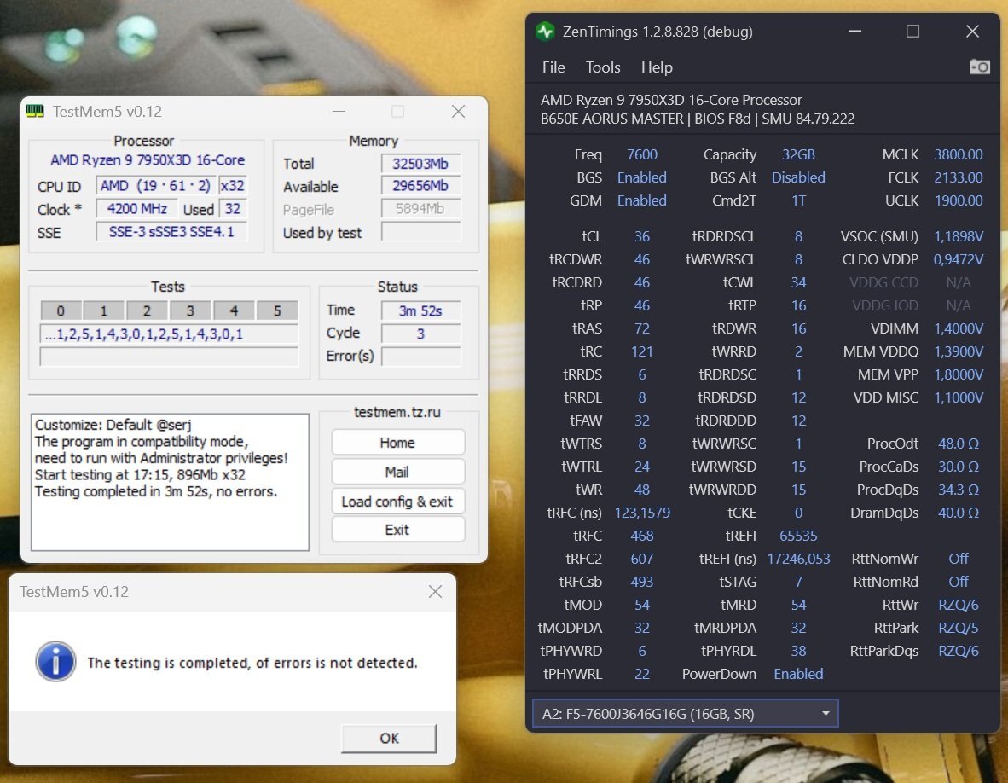The width and height of the screenshot is (1008, 783).
Task: Click the Total memory value 32503Mb
Action: click(421, 163)
